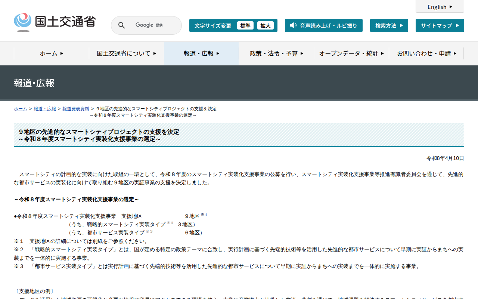Click the 国土交通省 logo
The height and width of the screenshot is (299, 478).
(55, 22)
